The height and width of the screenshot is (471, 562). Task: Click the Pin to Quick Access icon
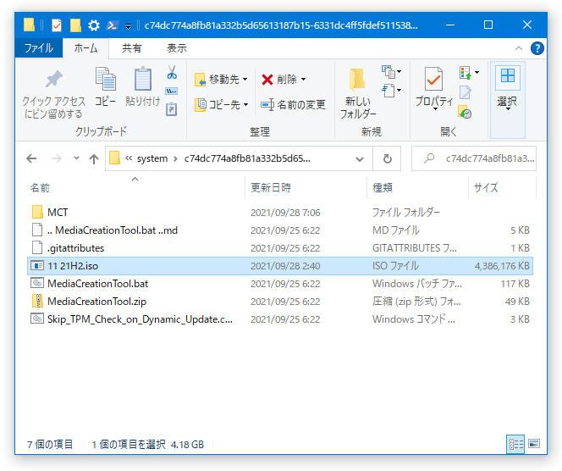(x=54, y=80)
